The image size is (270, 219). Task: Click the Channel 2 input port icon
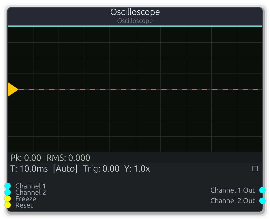pyautogui.click(x=7, y=192)
